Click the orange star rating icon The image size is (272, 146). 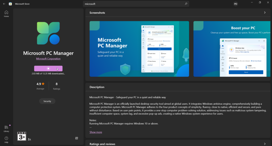click(x=43, y=84)
